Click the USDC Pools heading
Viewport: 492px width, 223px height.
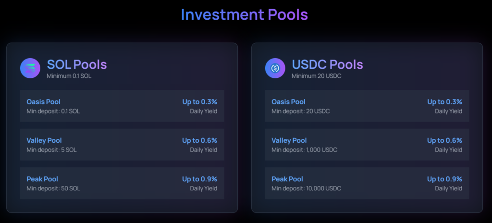pyautogui.click(x=327, y=64)
